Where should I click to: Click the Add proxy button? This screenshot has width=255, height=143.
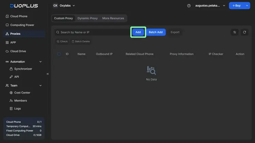coord(138,32)
